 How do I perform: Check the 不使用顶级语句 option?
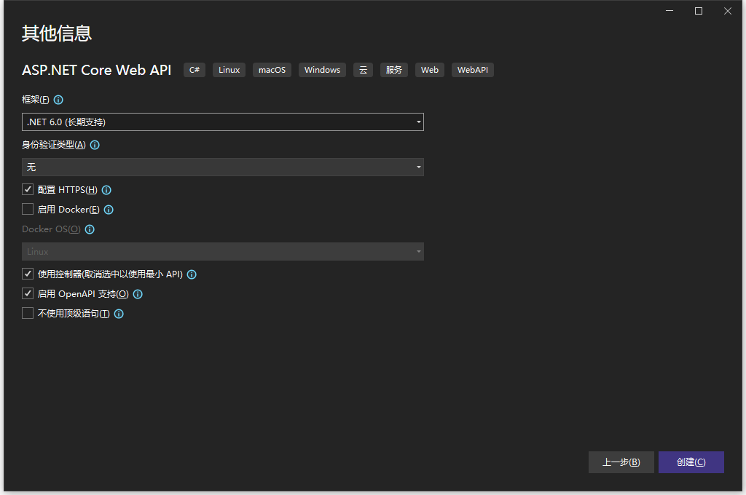[x=28, y=313]
